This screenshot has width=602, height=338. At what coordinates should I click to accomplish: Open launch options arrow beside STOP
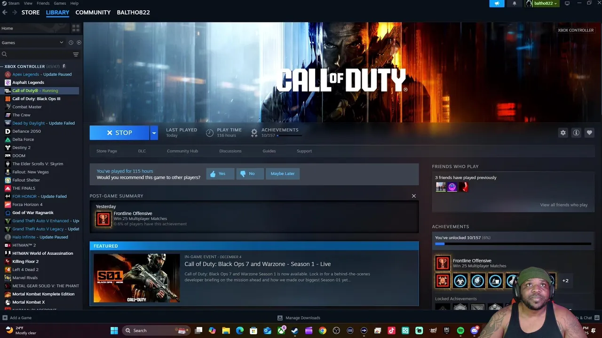pyautogui.click(x=154, y=133)
